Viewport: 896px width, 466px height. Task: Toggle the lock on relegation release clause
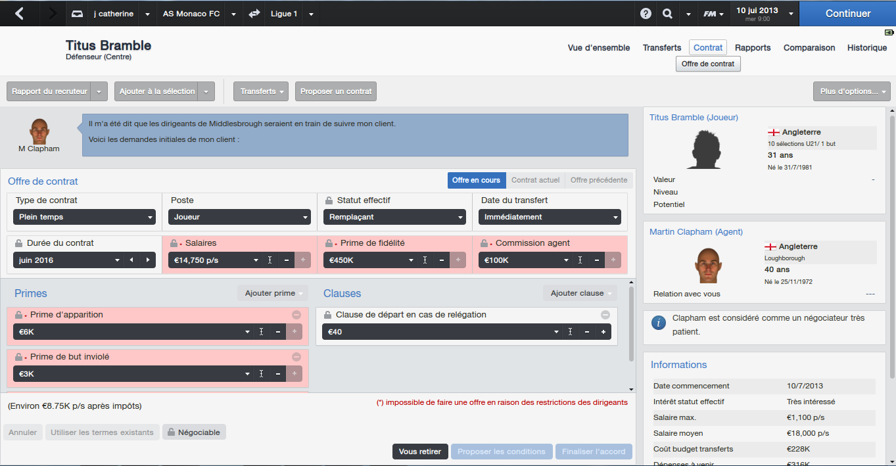point(327,315)
